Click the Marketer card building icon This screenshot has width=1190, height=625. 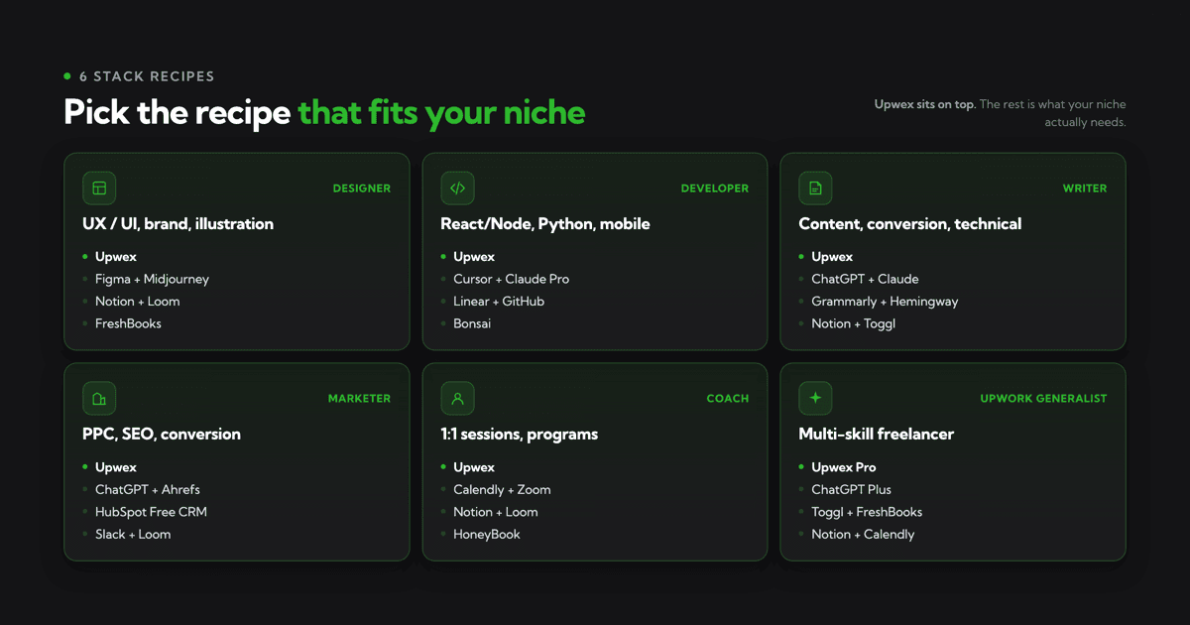[x=99, y=399]
